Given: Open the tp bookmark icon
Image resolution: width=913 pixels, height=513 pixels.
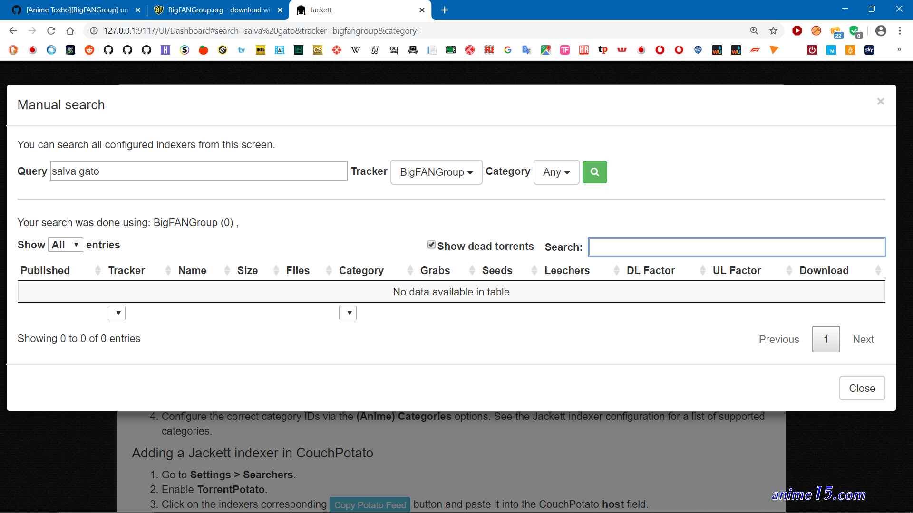Looking at the screenshot, I should pos(603,50).
